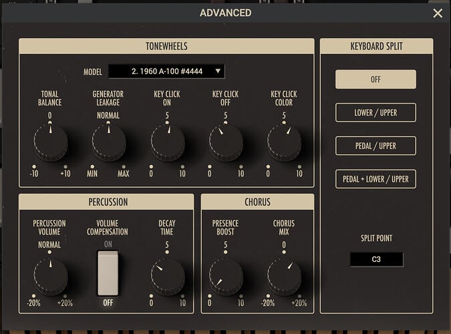The width and height of the screenshot is (451, 334).
Task: Click the Decay Time knob
Action: tap(168, 275)
